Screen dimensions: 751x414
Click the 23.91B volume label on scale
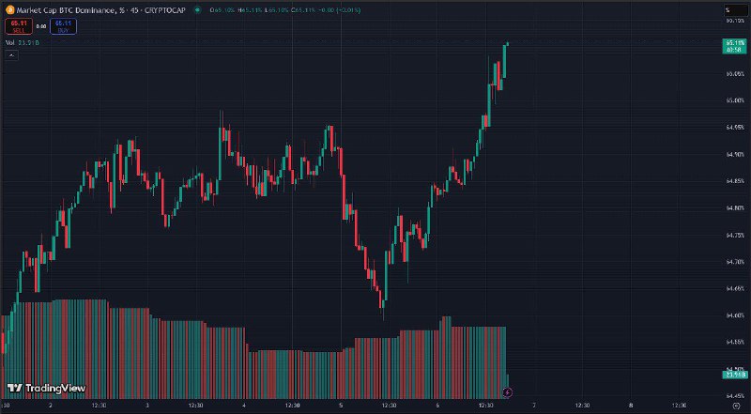(734, 375)
